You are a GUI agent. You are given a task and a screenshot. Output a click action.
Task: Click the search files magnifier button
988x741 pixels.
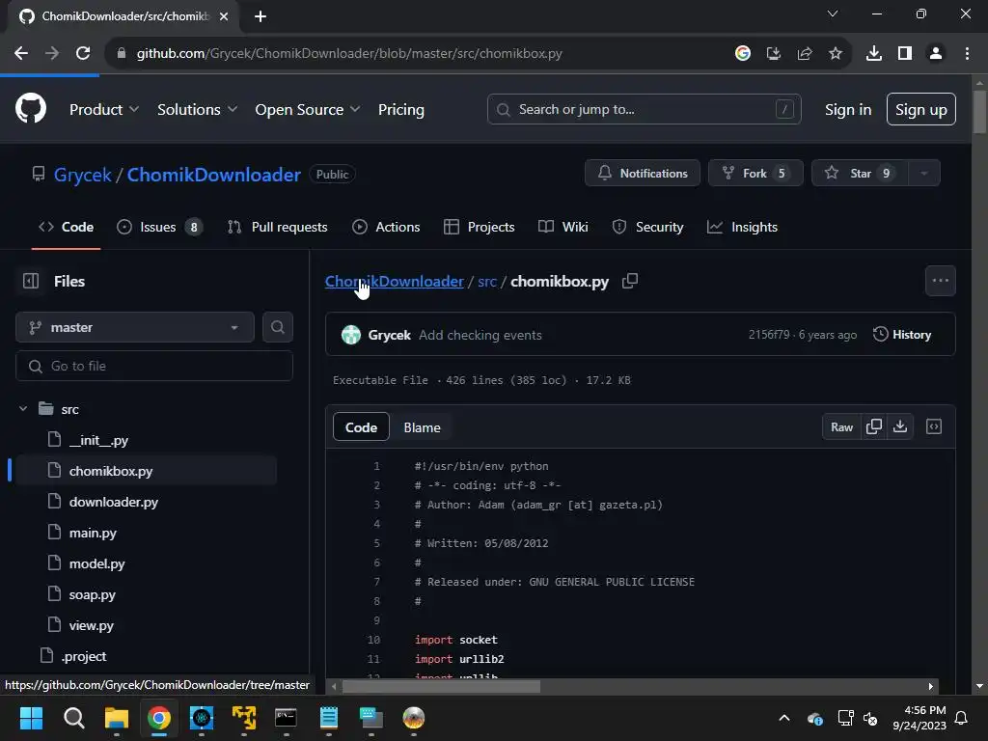277,327
